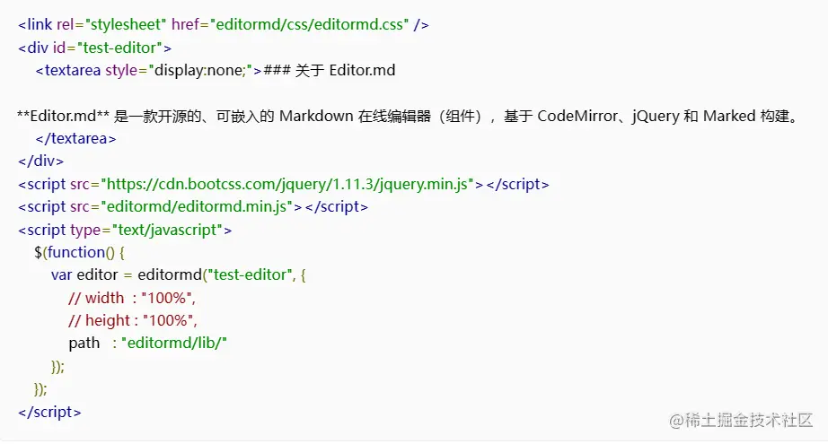828x444 pixels.
Task: Click the closing "</textarea>" tag
Action: [75, 139]
